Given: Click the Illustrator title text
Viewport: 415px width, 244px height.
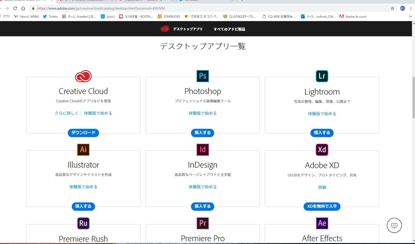Looking at the screenshot, I should tap(83, 165).
